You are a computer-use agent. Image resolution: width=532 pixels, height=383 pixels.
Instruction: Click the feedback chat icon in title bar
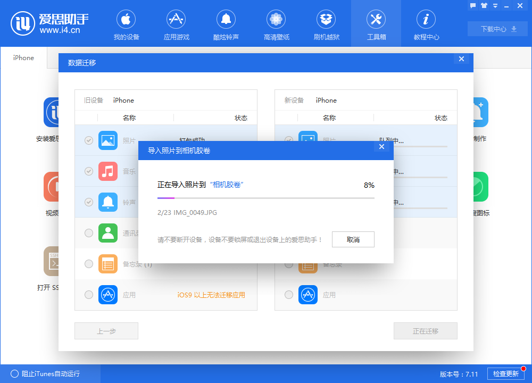(473, 5)
